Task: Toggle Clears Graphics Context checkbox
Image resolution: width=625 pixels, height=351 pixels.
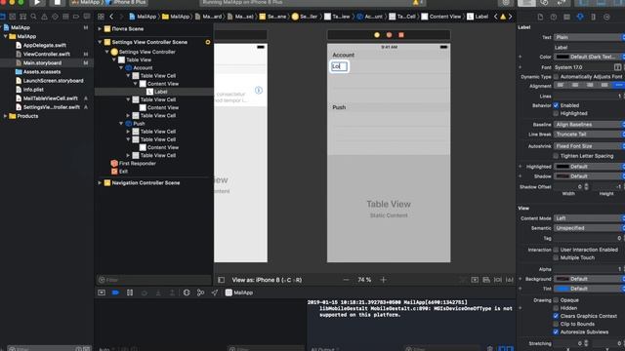Action: (556, 316)
